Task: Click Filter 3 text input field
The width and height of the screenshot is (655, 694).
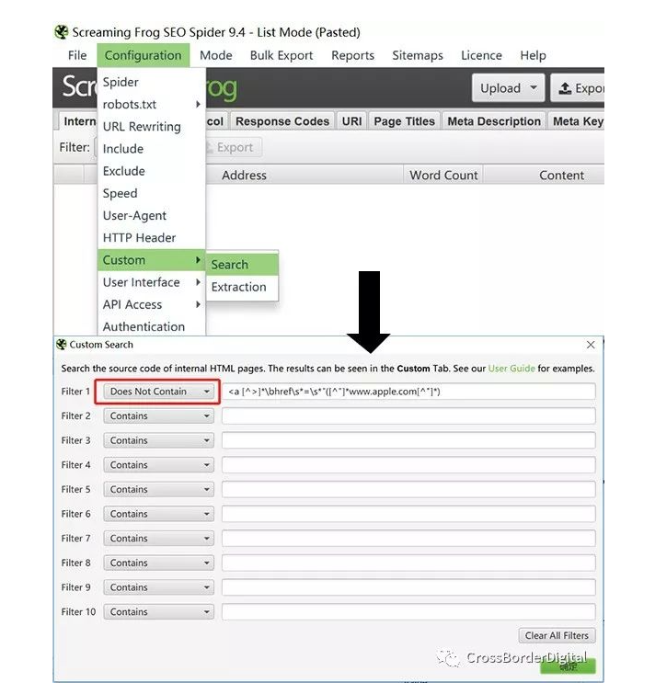Action: (x=408, y=440)
